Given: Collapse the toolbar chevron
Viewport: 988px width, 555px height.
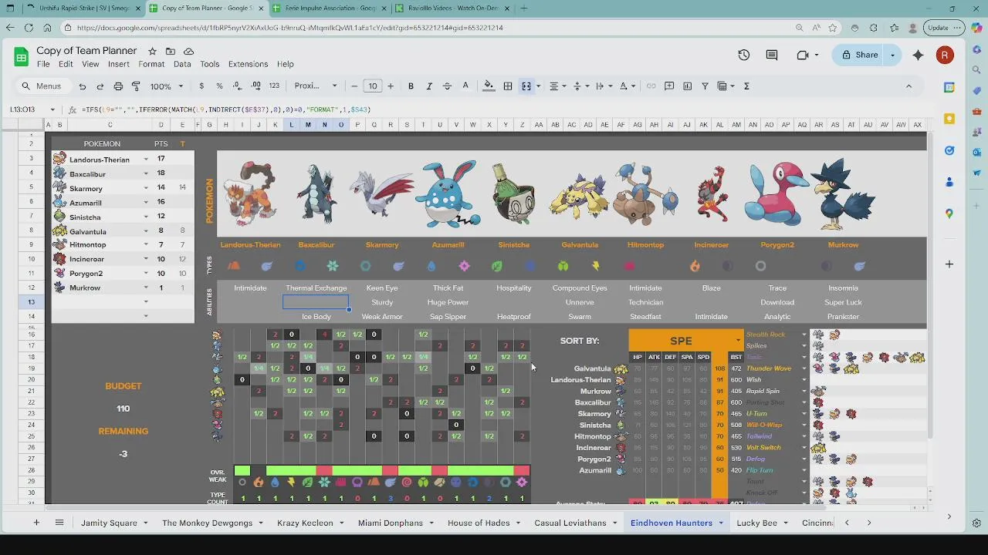Looking at the screenshot, I should click(x=908, y=86).
